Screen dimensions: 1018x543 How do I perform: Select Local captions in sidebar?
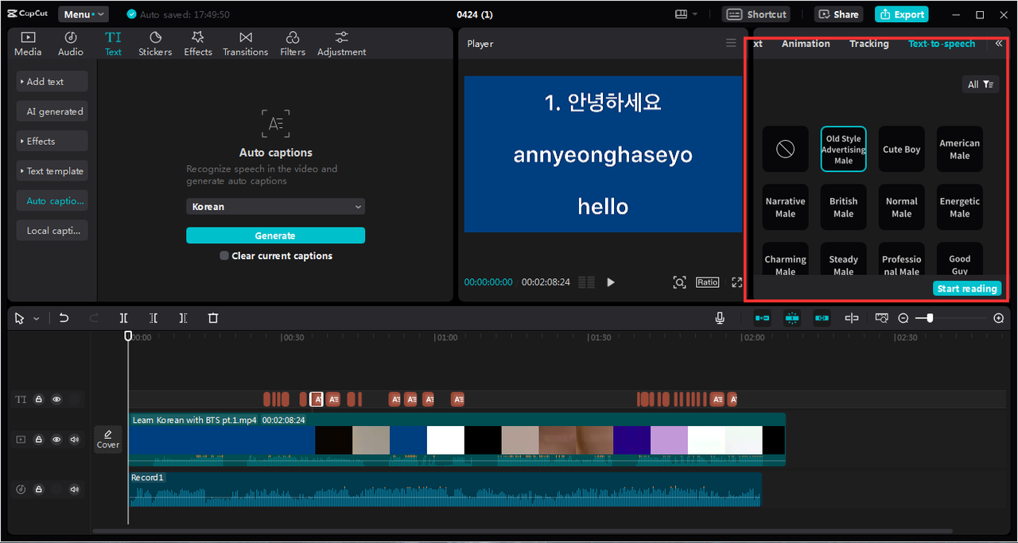click(52, 231)
